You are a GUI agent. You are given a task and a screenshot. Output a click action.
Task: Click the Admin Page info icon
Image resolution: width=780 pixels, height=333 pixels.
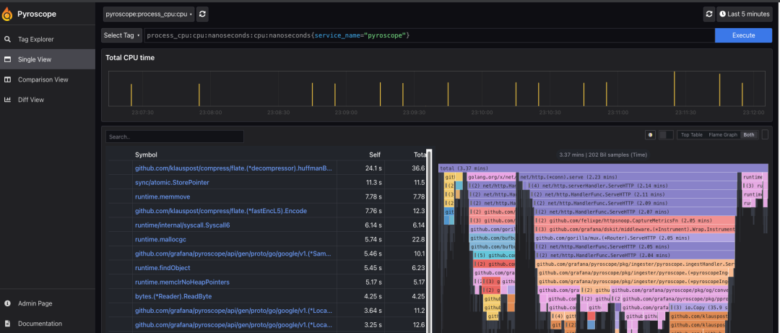tap(7, 303)
